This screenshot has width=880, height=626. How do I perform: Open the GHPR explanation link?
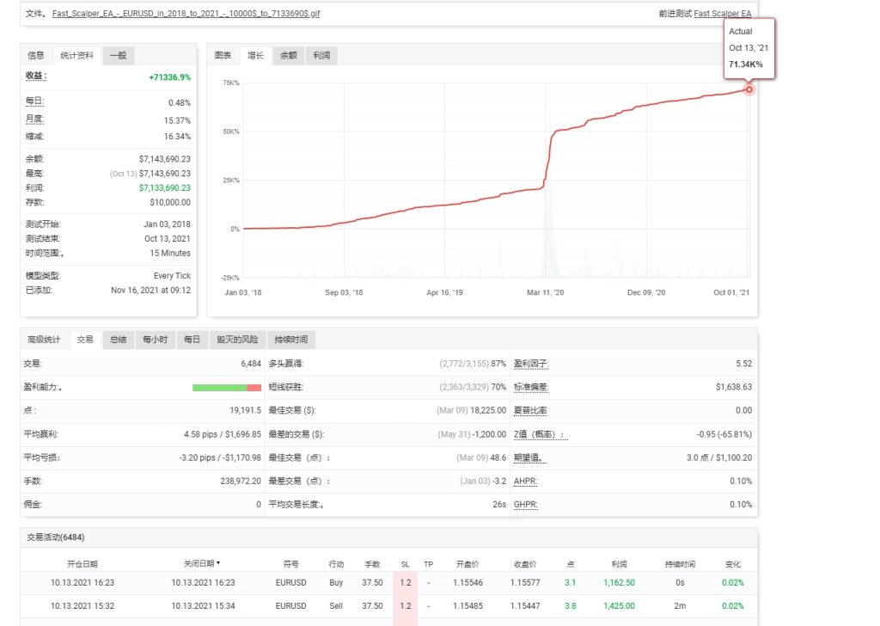529,505
